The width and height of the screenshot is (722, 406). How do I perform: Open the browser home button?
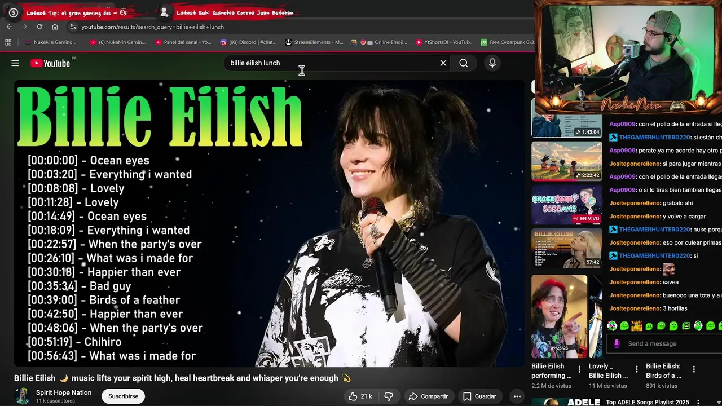(x=55, y=27)
